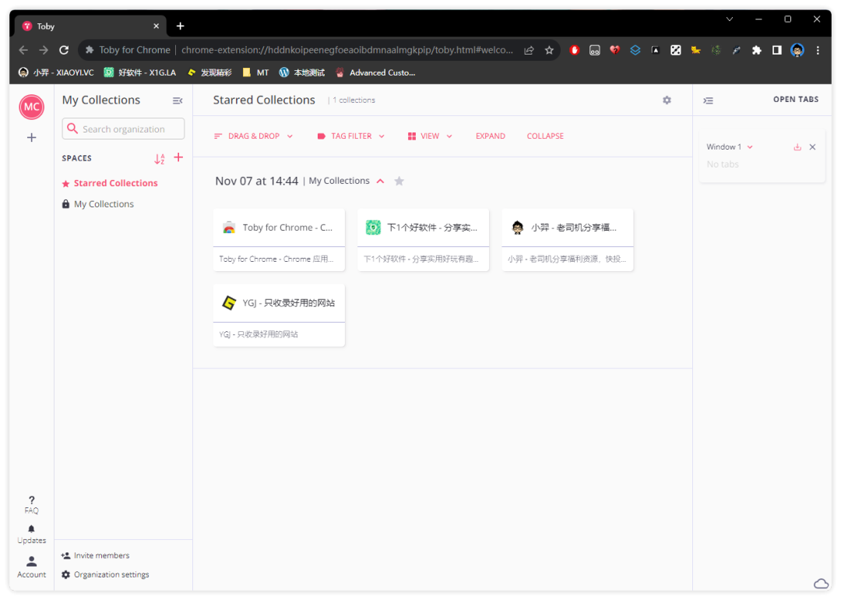Select My Collections space in sidebar

tap(104, 204)
